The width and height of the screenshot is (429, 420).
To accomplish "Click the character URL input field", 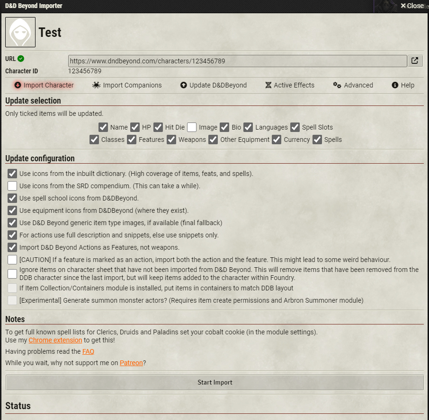I will [237, 61].
